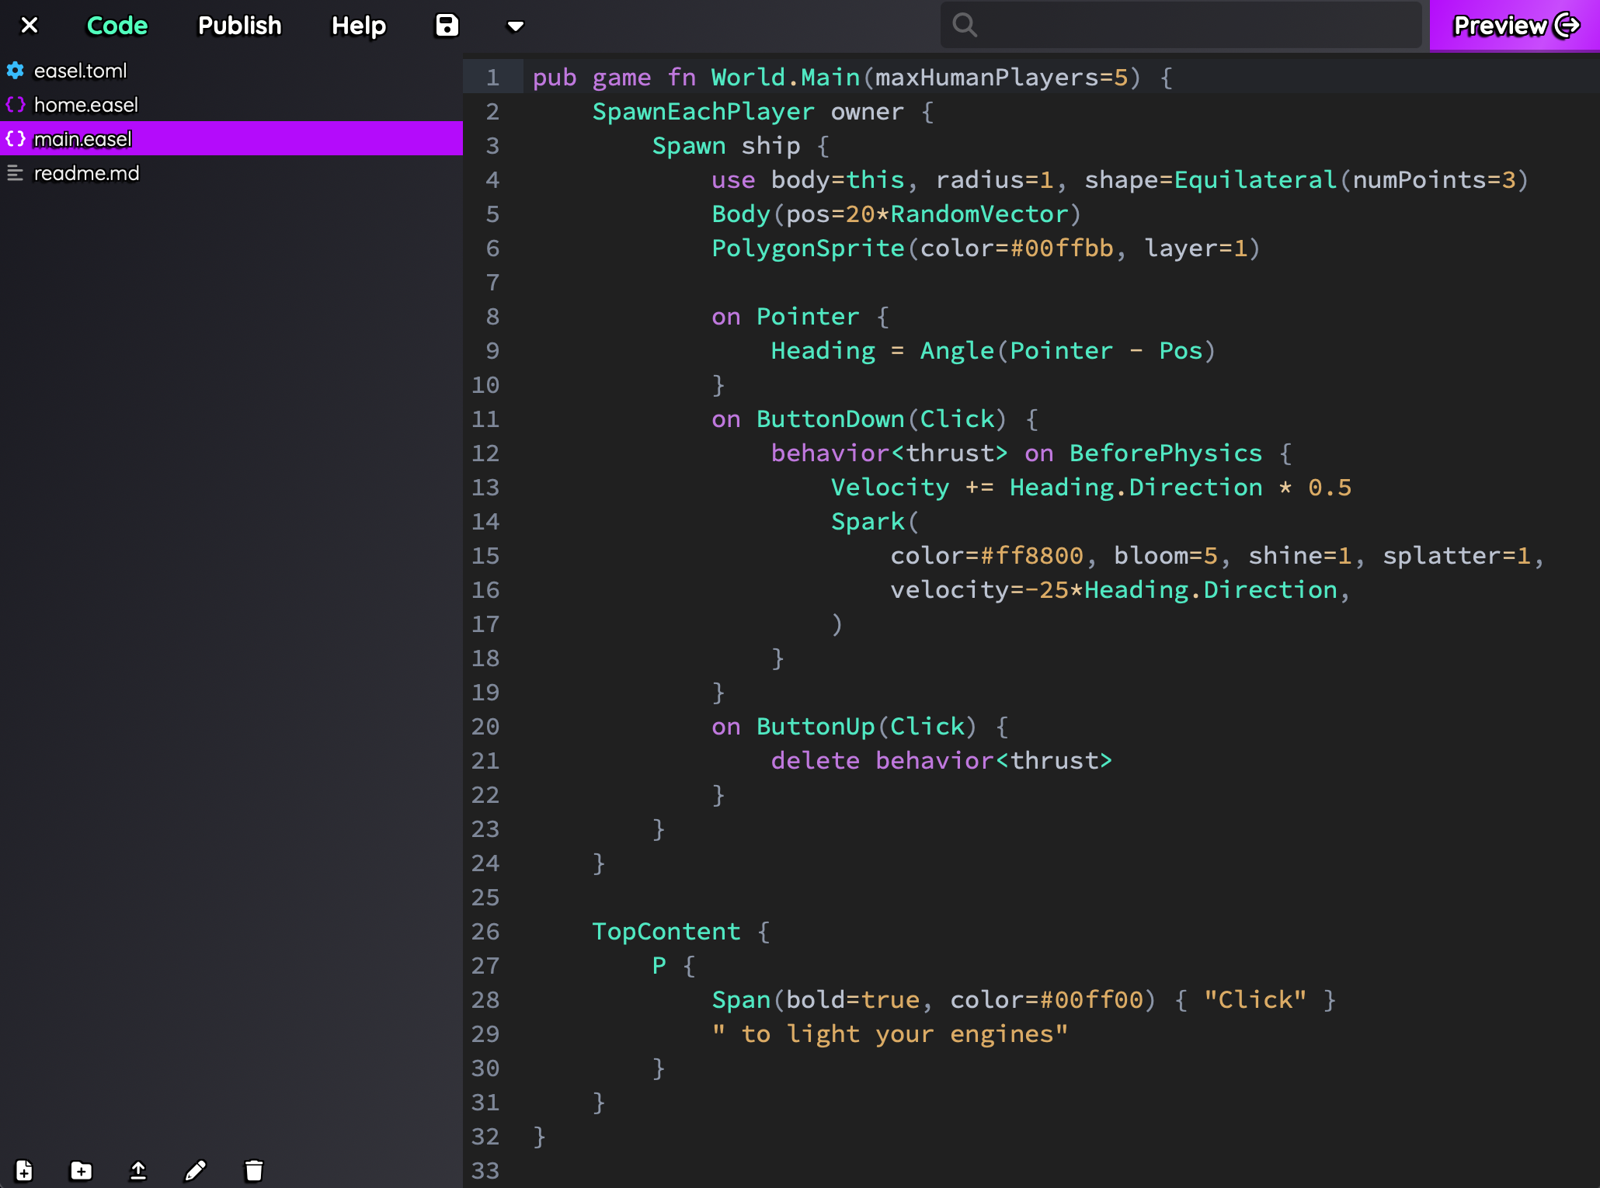Open the Publish menu
The width and height of the screenshot is (1600, 1188).
pos(239,25)
